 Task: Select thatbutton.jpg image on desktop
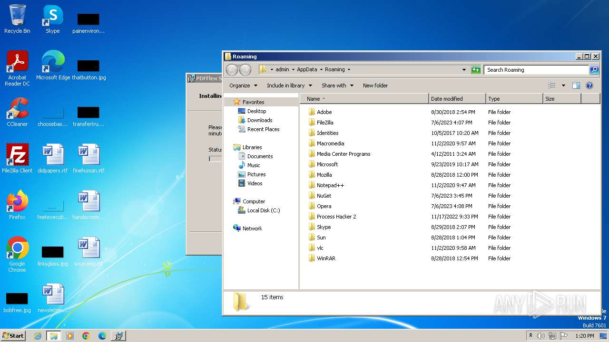(88, 69)
